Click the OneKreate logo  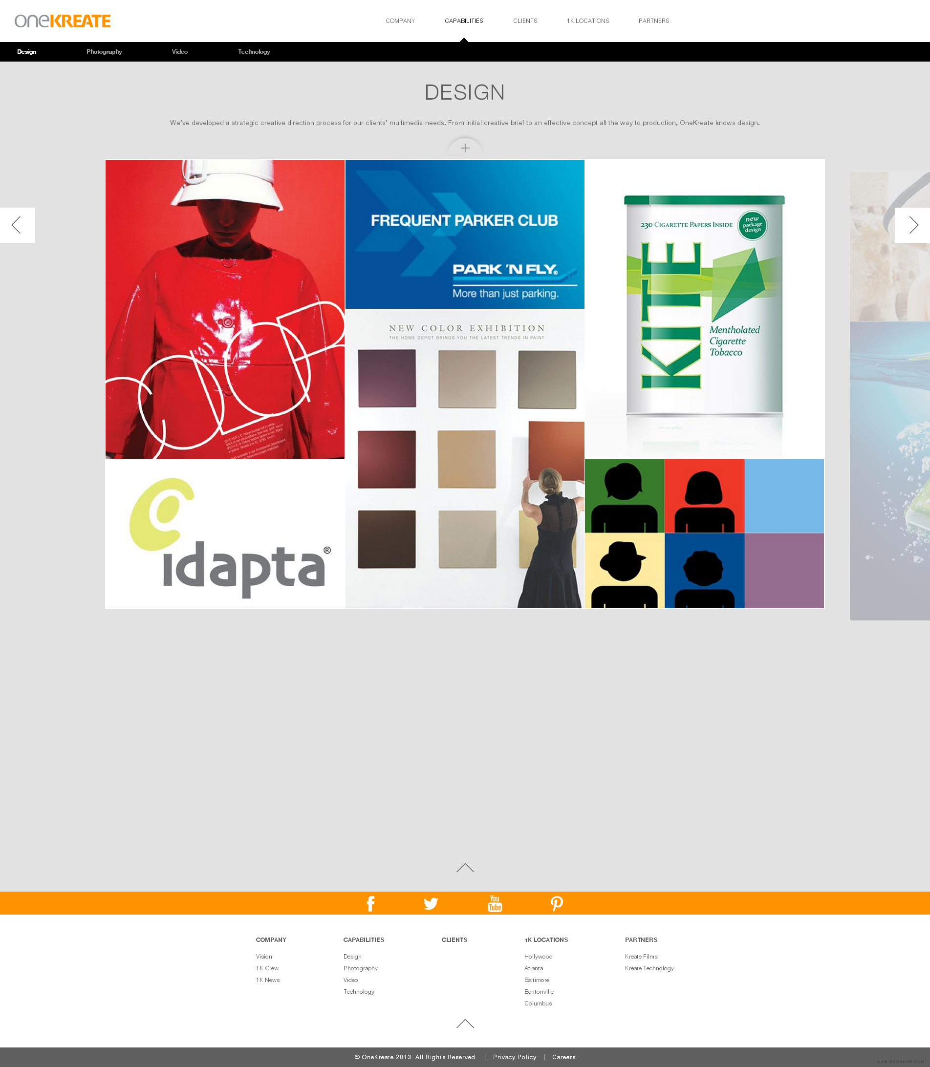[x=62, y=21]
